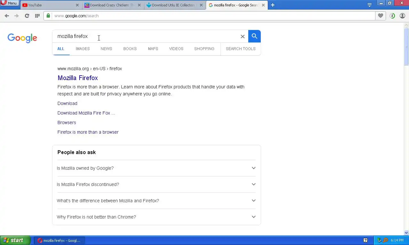
Task: Close the YouTube tab
Action: [x=77, y=5]
